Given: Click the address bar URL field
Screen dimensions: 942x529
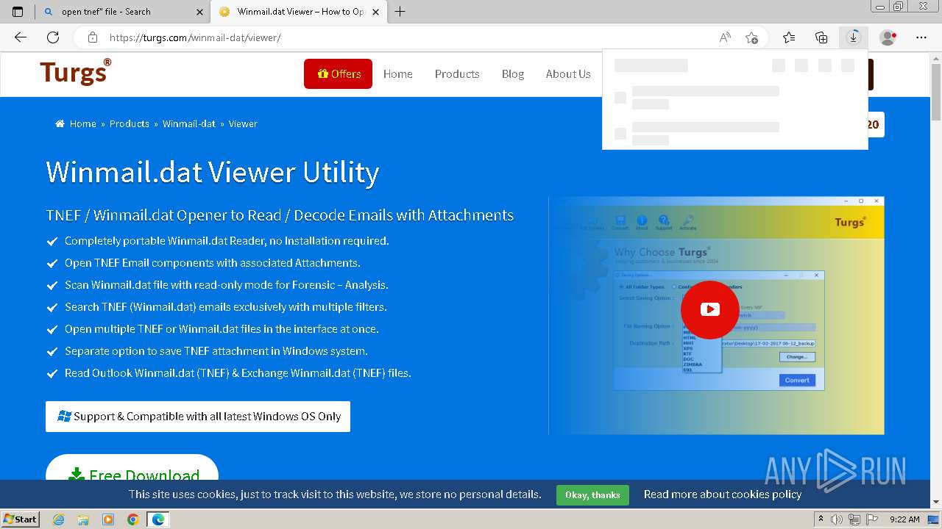Looking at the screenshot, I should (412, 37).
